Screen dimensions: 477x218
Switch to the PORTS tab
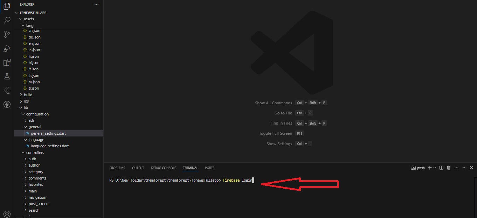tap(209, 168)
